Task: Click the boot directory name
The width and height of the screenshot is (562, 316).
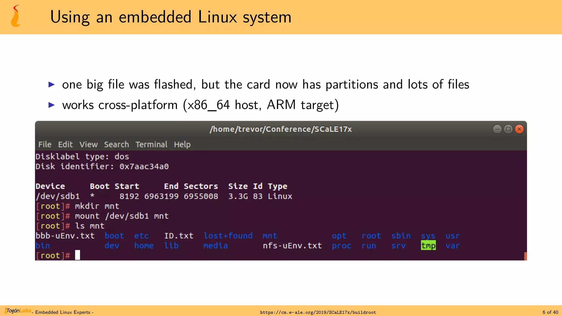Action: 114,236
